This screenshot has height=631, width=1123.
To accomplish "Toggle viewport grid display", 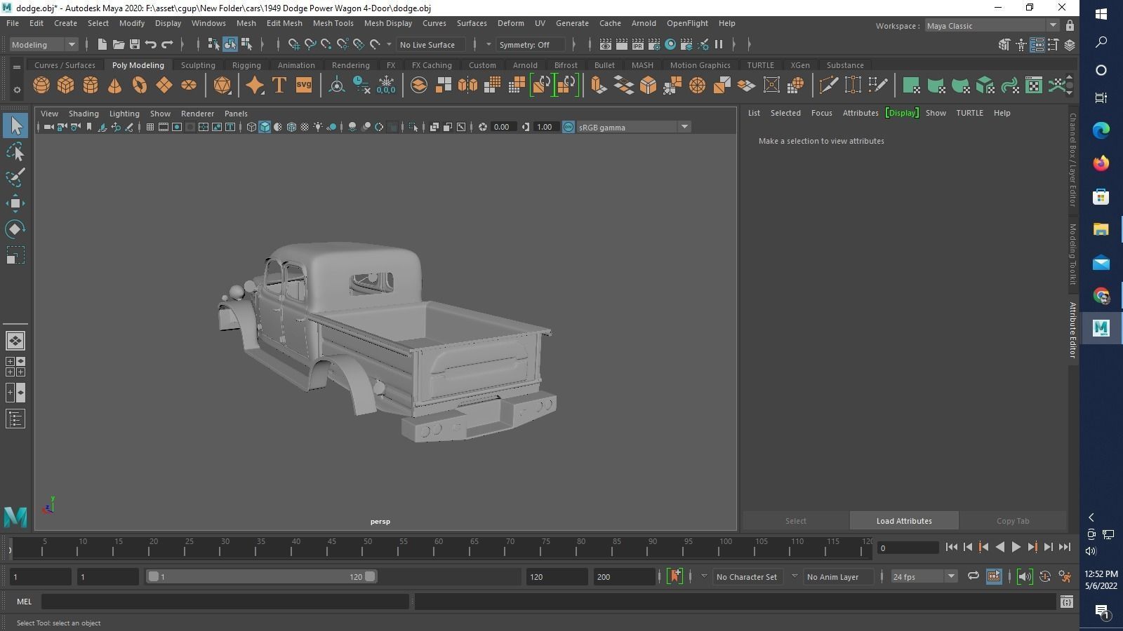I will [x=149, y=127].
